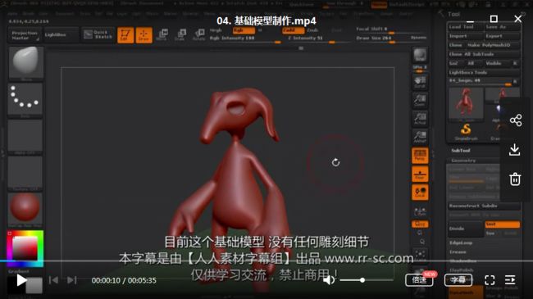Click the Frame mesh icon

pos(420,255)
